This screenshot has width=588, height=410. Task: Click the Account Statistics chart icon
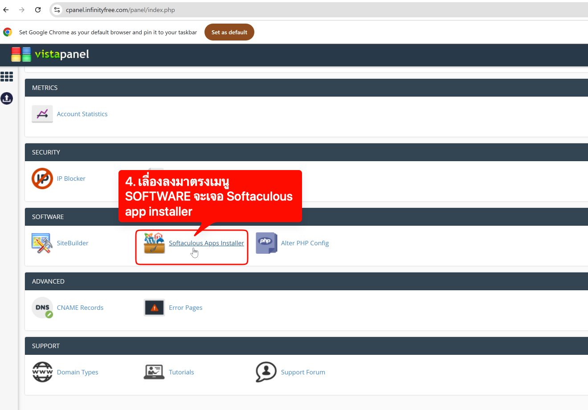tap(42, 114)
